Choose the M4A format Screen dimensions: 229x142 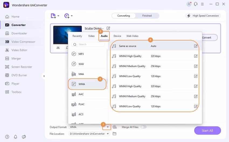tap(88, 74)
